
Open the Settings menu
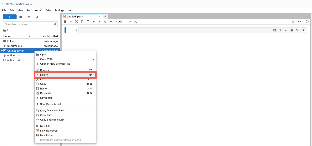[59, 10]
